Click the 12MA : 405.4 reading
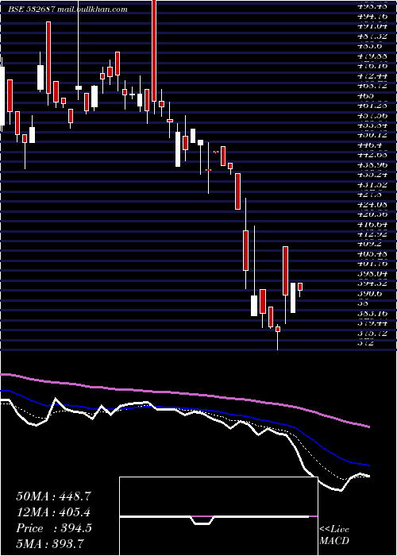Screen dimensions: 397x556 point(53,512)
